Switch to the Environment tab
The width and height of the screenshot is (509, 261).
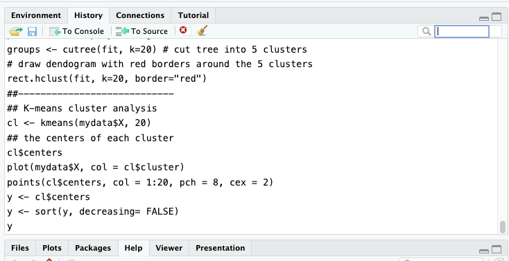36,15
